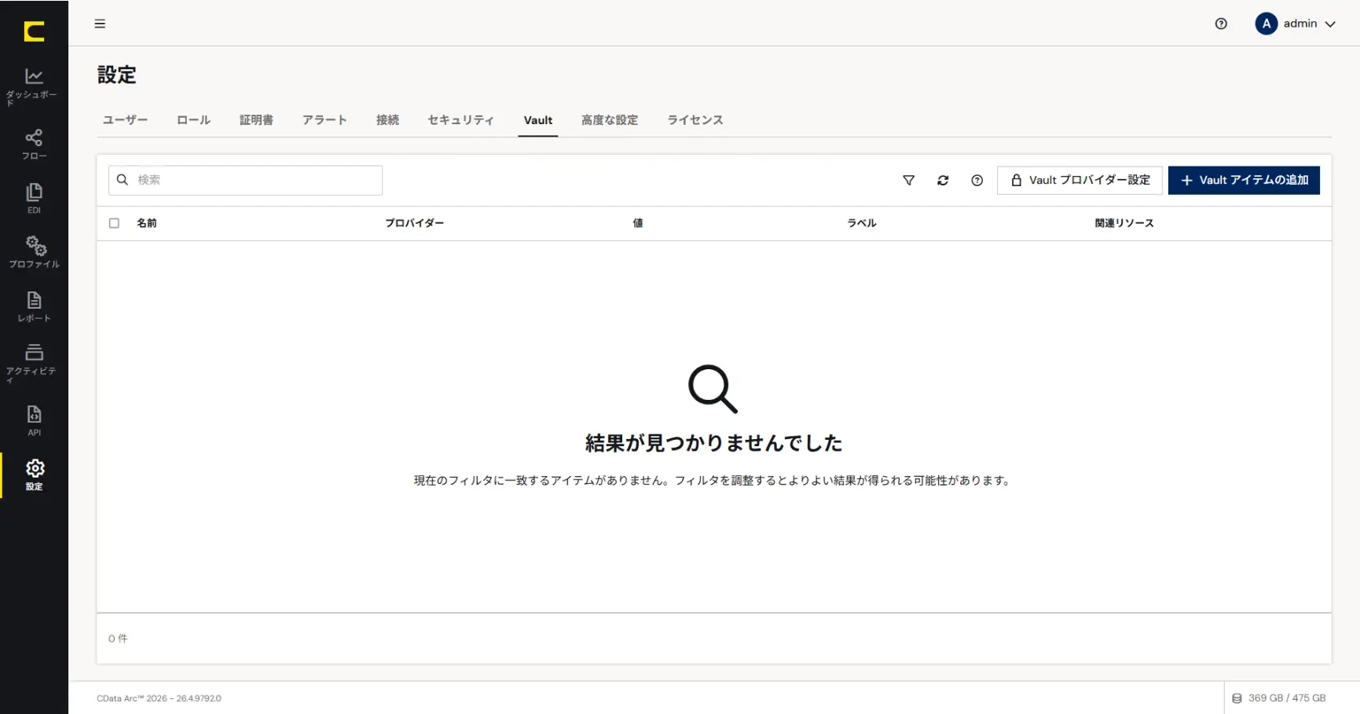Click the 369 GB / 475 GB status text
The image size is (1360, 714).
coord(1287,698)
